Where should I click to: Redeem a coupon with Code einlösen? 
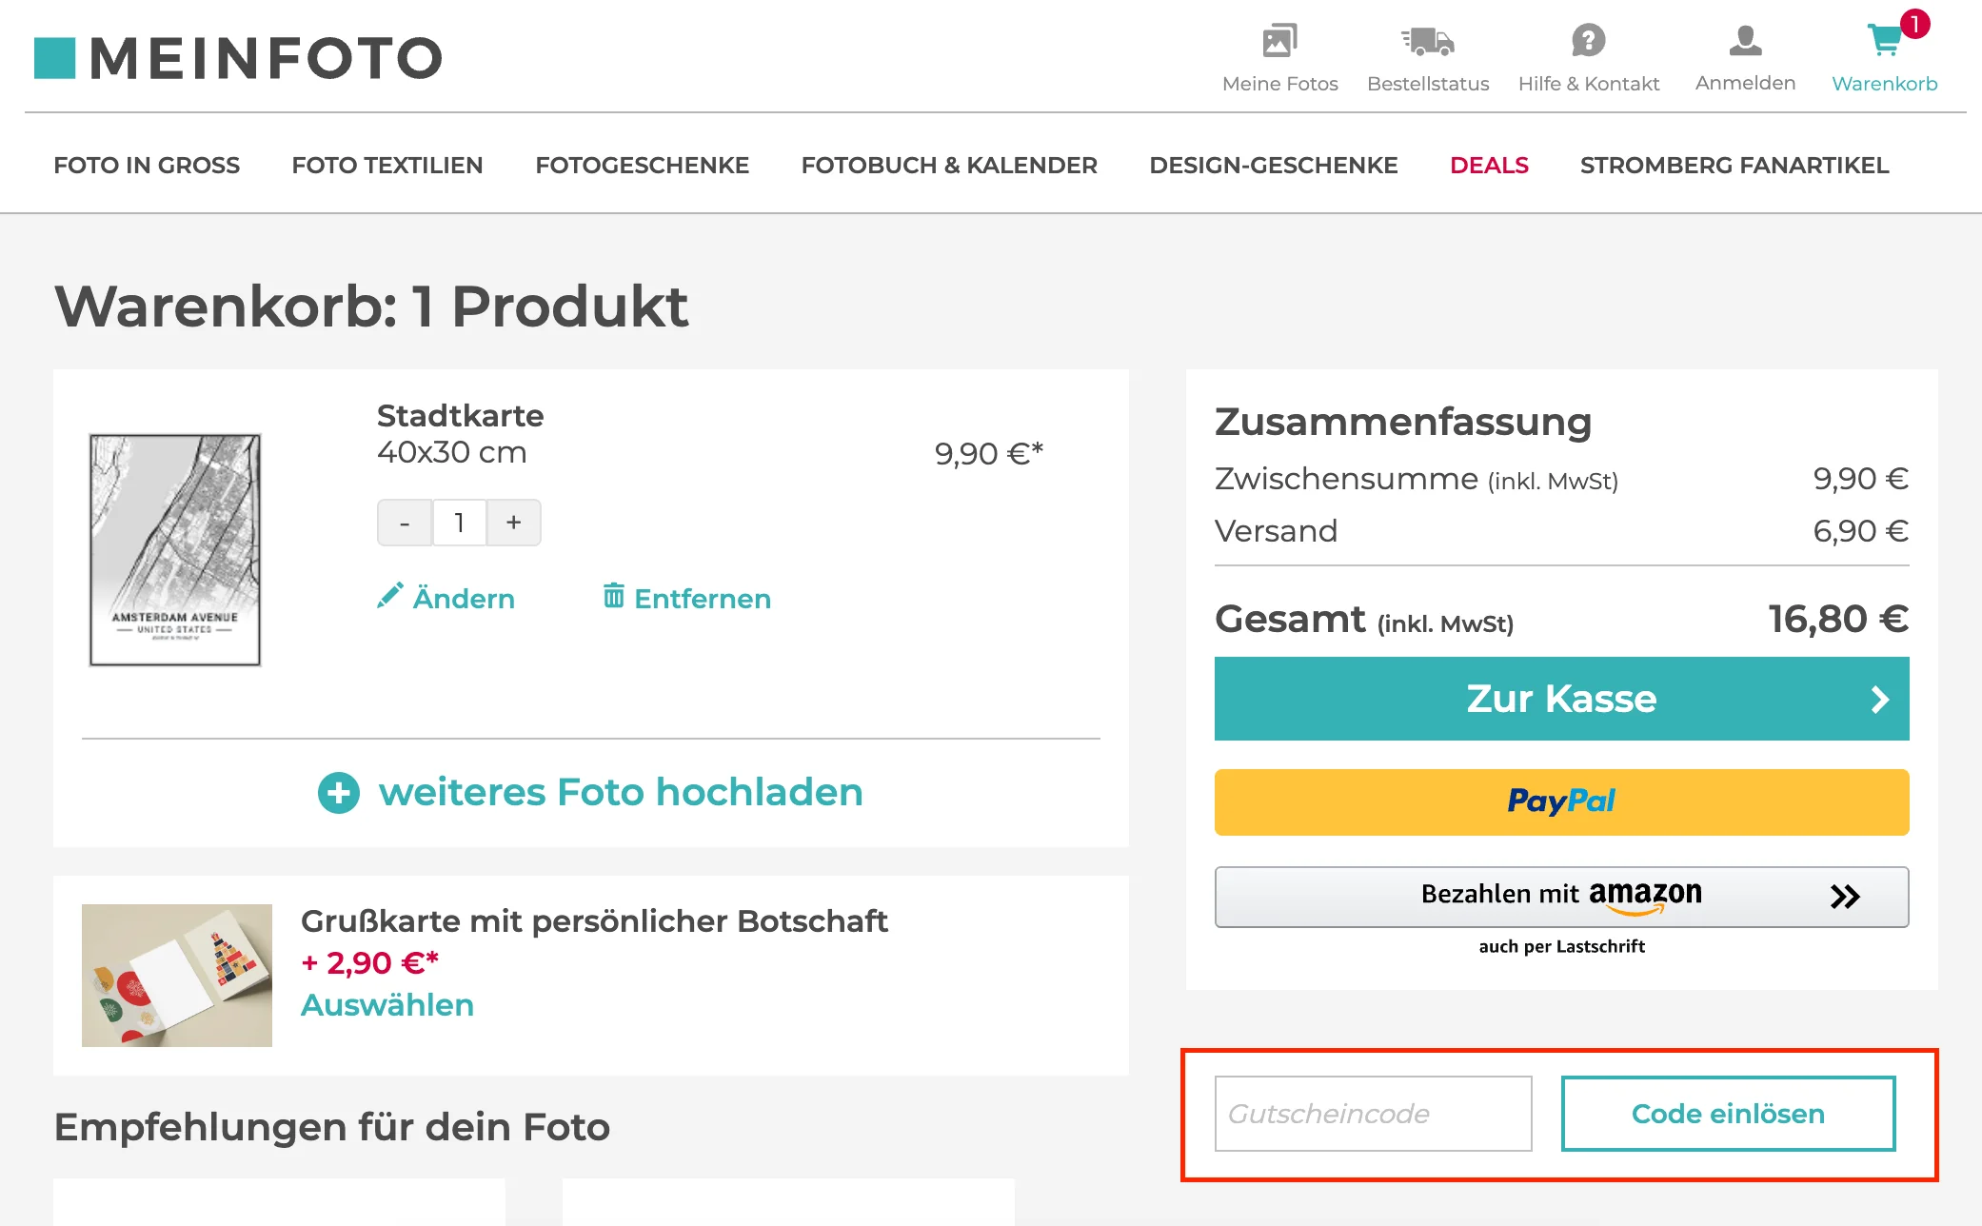[x=1727, y=1114]
